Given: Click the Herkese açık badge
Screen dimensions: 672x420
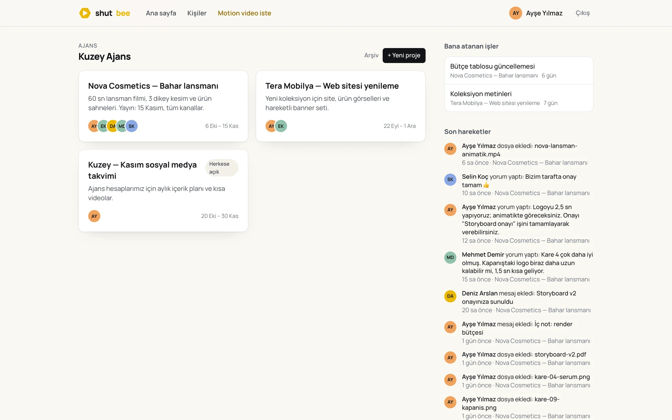Looking at the screenshot, I should coord(221,168).
